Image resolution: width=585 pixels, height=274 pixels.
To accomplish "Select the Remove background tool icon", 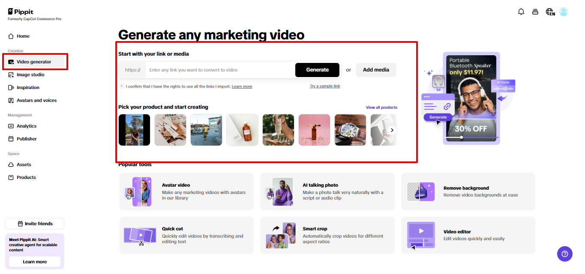I will [x=421, y=191].
